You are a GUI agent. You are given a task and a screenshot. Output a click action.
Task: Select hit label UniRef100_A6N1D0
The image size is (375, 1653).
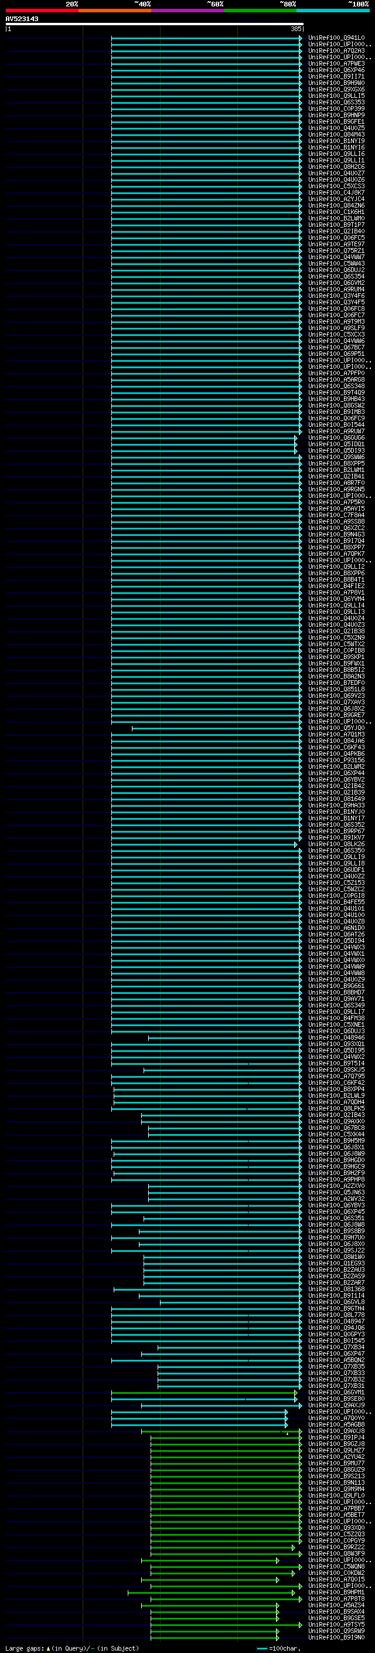pos(336,927)
